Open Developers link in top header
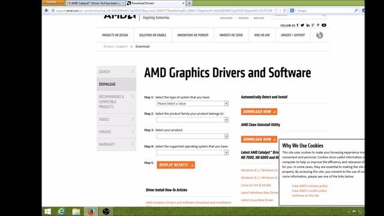 tap(226, 18)
